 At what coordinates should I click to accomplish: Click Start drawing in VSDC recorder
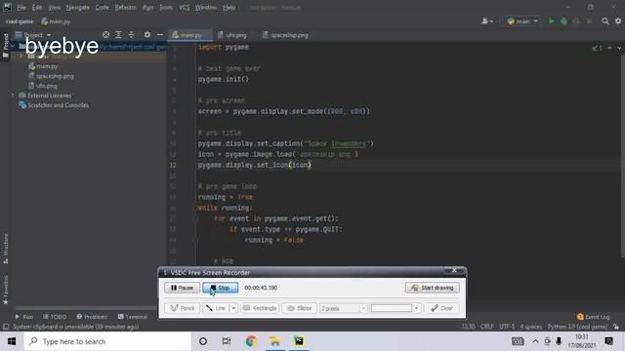pyautogui.click(x=433, y=288)
